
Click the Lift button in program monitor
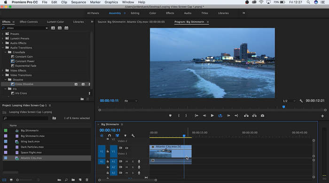point(246,115)
